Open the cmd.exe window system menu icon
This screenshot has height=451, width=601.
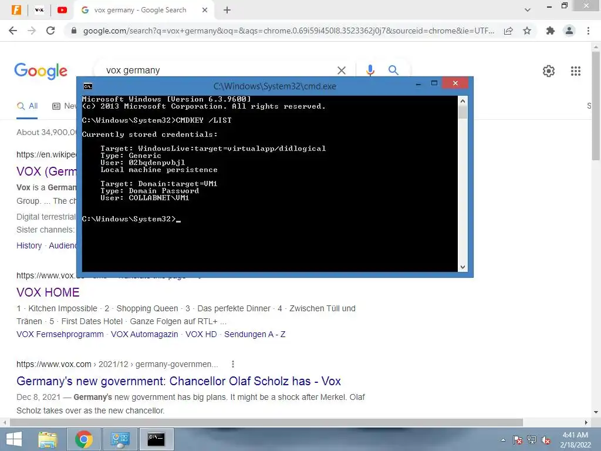pyautogui.click(x=88, y=86)
